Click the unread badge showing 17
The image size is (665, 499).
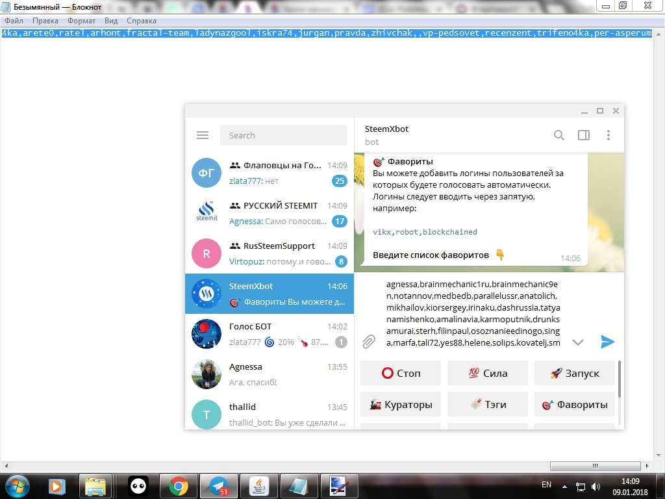(x=339, y=222)
